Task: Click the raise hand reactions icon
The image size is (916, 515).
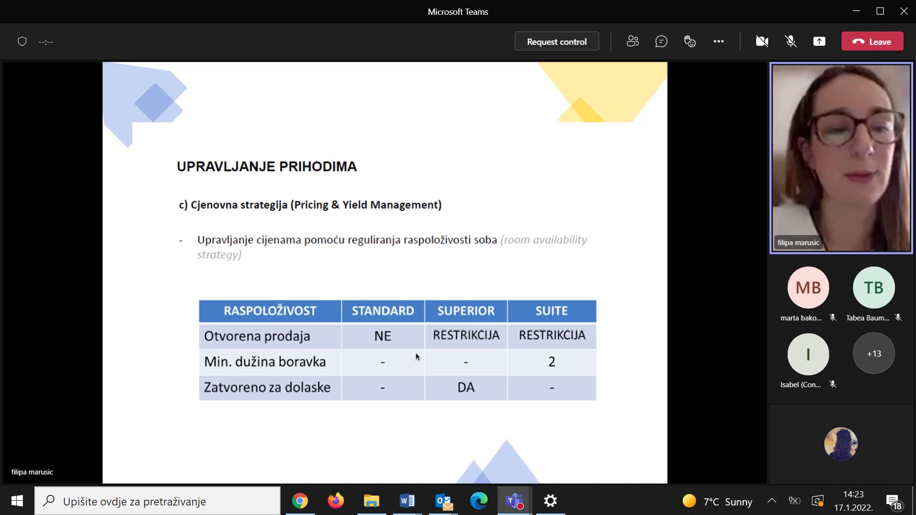Action: pos(690,41)
